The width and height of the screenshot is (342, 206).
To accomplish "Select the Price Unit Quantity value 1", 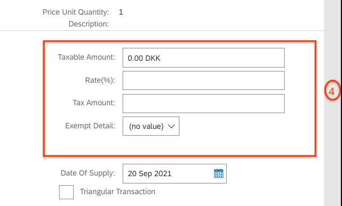I will point(121,12).
